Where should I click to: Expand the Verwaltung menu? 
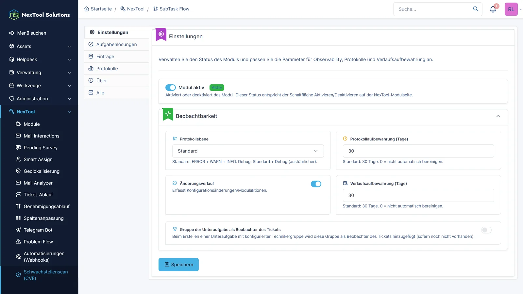39,73
